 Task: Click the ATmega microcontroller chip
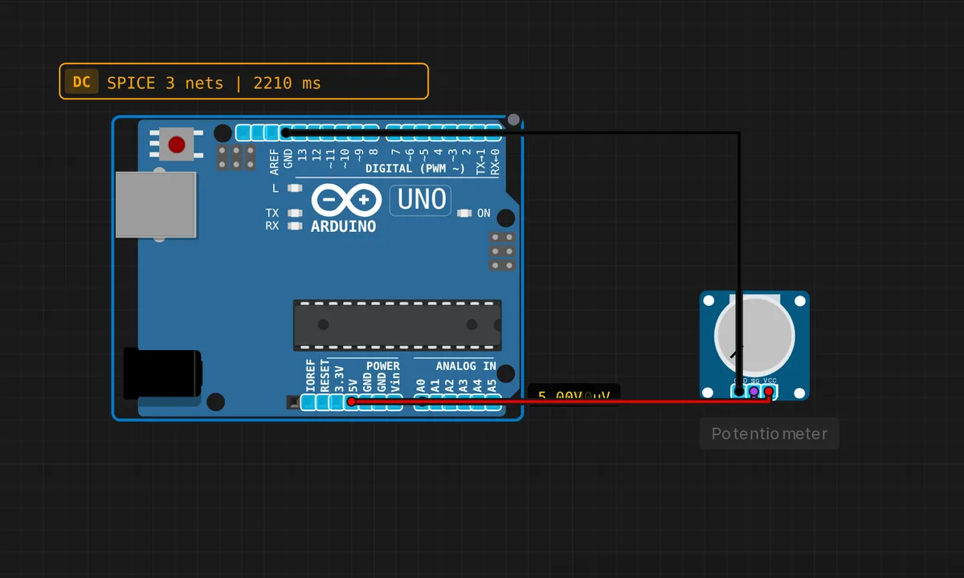coord(397,325)
